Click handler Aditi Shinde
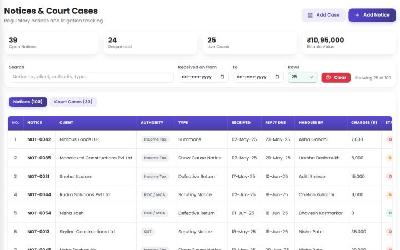Viewport: 400px width, 250px height. pos(312,177)
